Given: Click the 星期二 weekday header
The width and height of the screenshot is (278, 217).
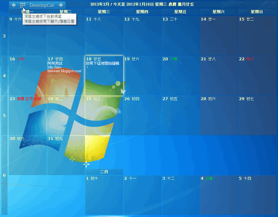Looking at the screenshot, I should [66, 12].
